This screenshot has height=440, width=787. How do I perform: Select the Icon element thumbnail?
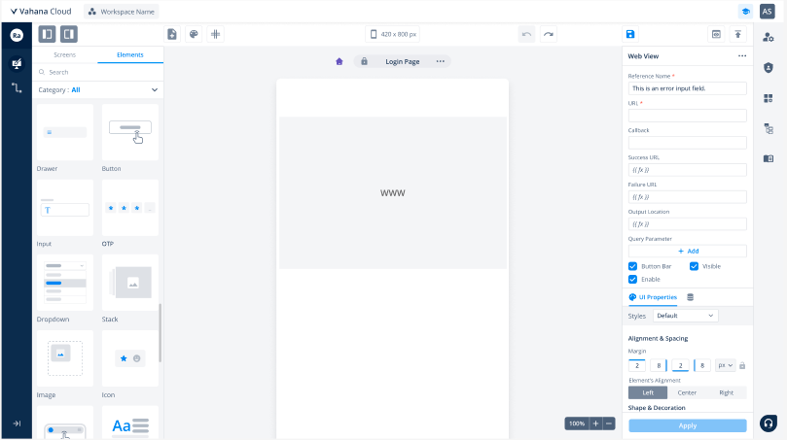pos(130,358)
